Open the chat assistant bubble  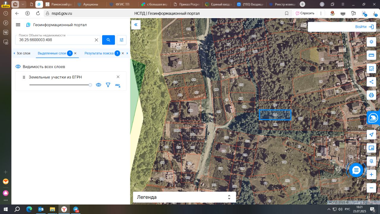(x=356, y=170)
